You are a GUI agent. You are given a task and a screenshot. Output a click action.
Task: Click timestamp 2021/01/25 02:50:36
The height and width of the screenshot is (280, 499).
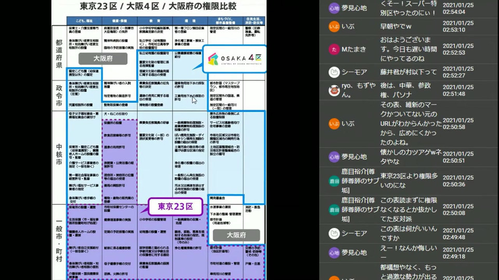click(458, 181)
